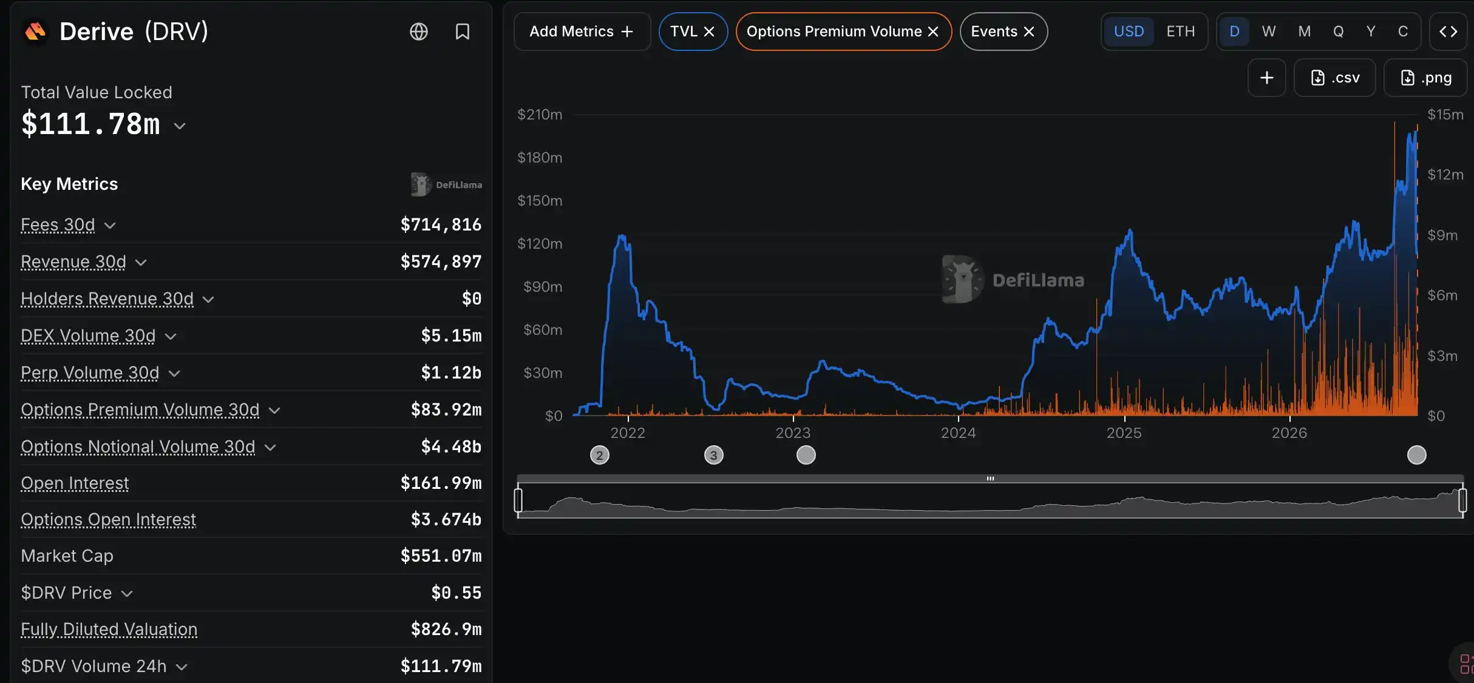1474x683 pixels.
Task: Select weekly (W) chart interval
Action: [x=1269, y=32]
